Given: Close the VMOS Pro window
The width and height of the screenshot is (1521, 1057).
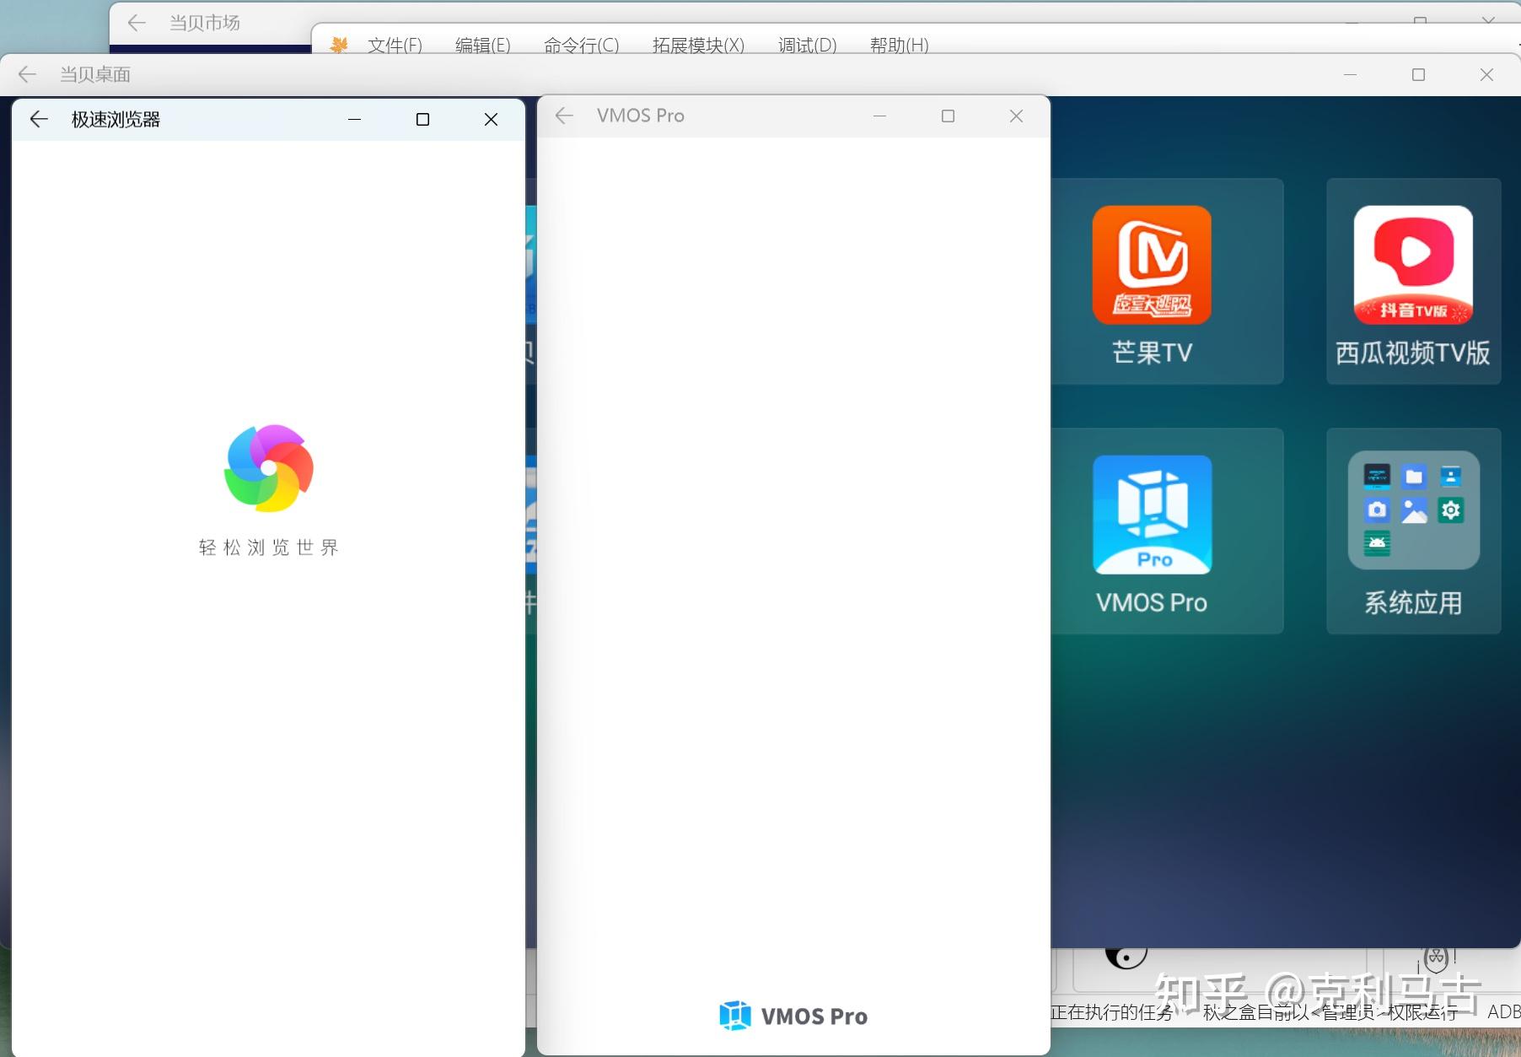Looking at the screenshot, I should pos(1016,116).
